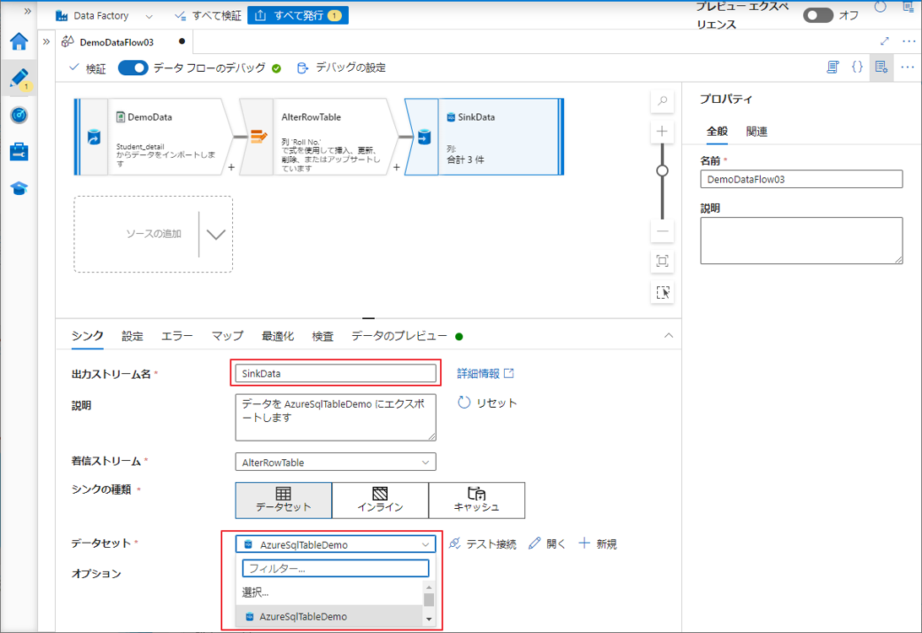
Task: Open the Manage toolbox icon in sidebar
Action: point(19,152)
